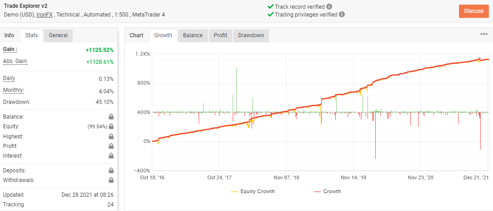Click the 800% y-axis label
Screen dimensions: 493x211
pos(144,83)
